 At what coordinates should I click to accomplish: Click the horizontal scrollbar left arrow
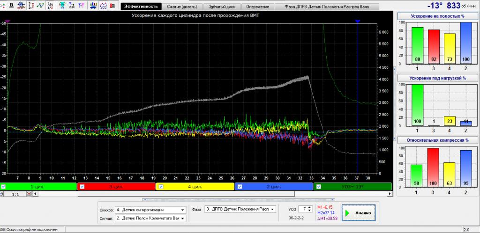[x=35, y=194]
